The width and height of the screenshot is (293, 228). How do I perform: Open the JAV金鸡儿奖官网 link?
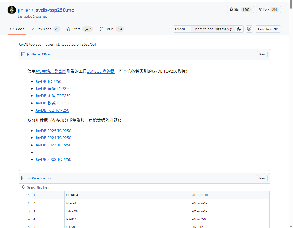click(51, 71)
